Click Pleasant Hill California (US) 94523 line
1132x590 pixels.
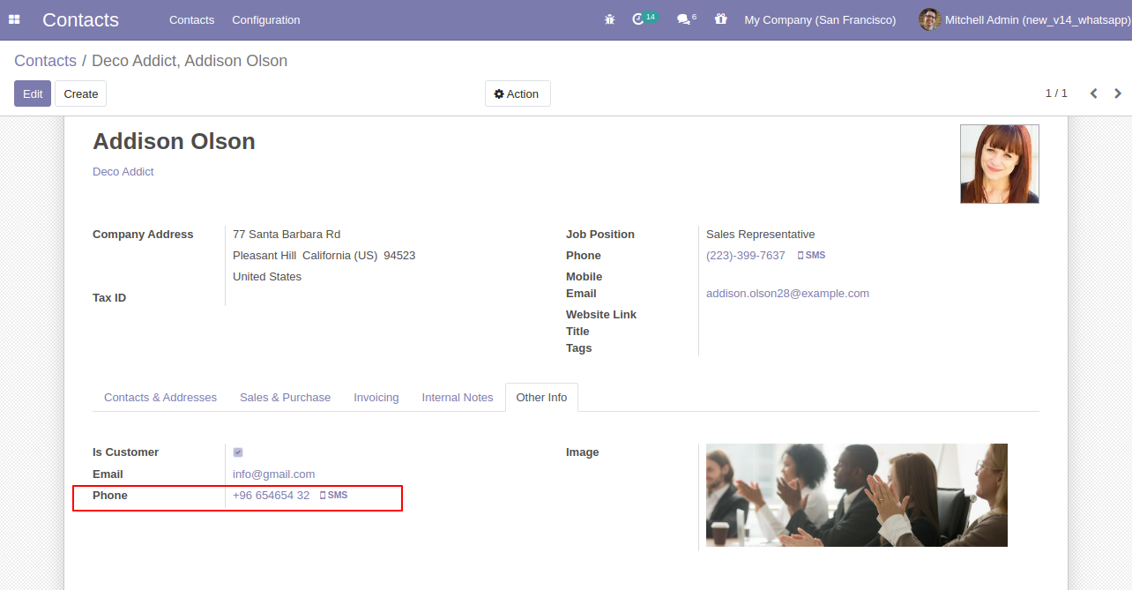[324, 256]
